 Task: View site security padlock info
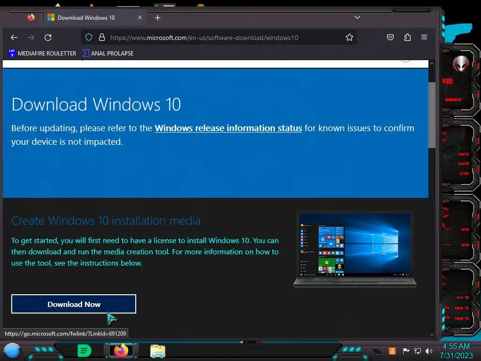102,38
